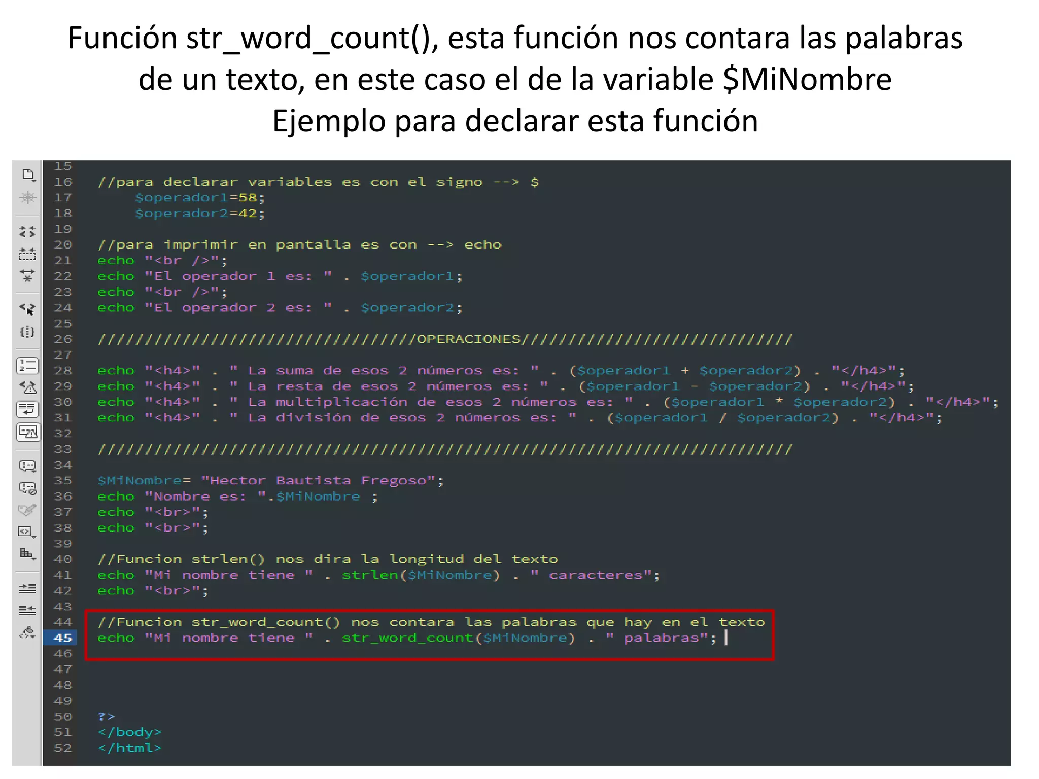
Task: Toggle word wrap in code view
Action: (x=28, y=409)
